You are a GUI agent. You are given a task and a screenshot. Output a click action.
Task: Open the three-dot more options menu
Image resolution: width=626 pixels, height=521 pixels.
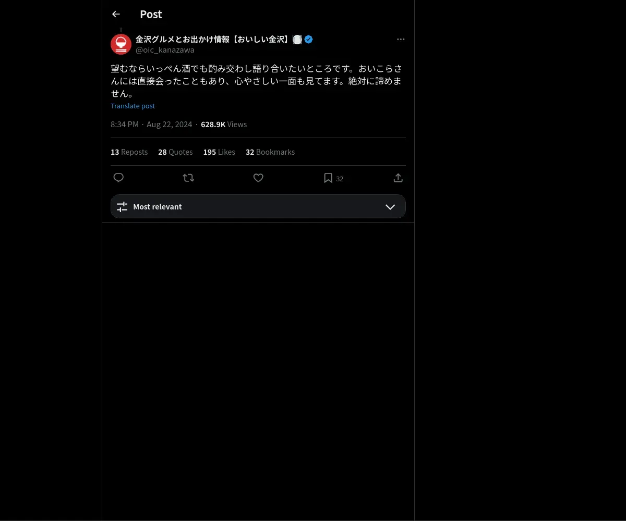pyautogui.click(x=401, y=39)
